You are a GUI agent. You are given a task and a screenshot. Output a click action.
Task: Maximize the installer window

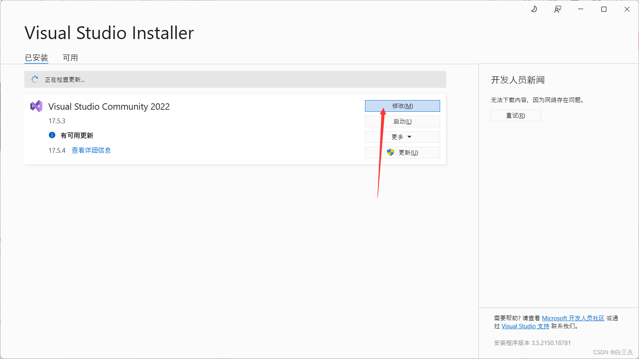pyautogui.click(x=604, y=9)
